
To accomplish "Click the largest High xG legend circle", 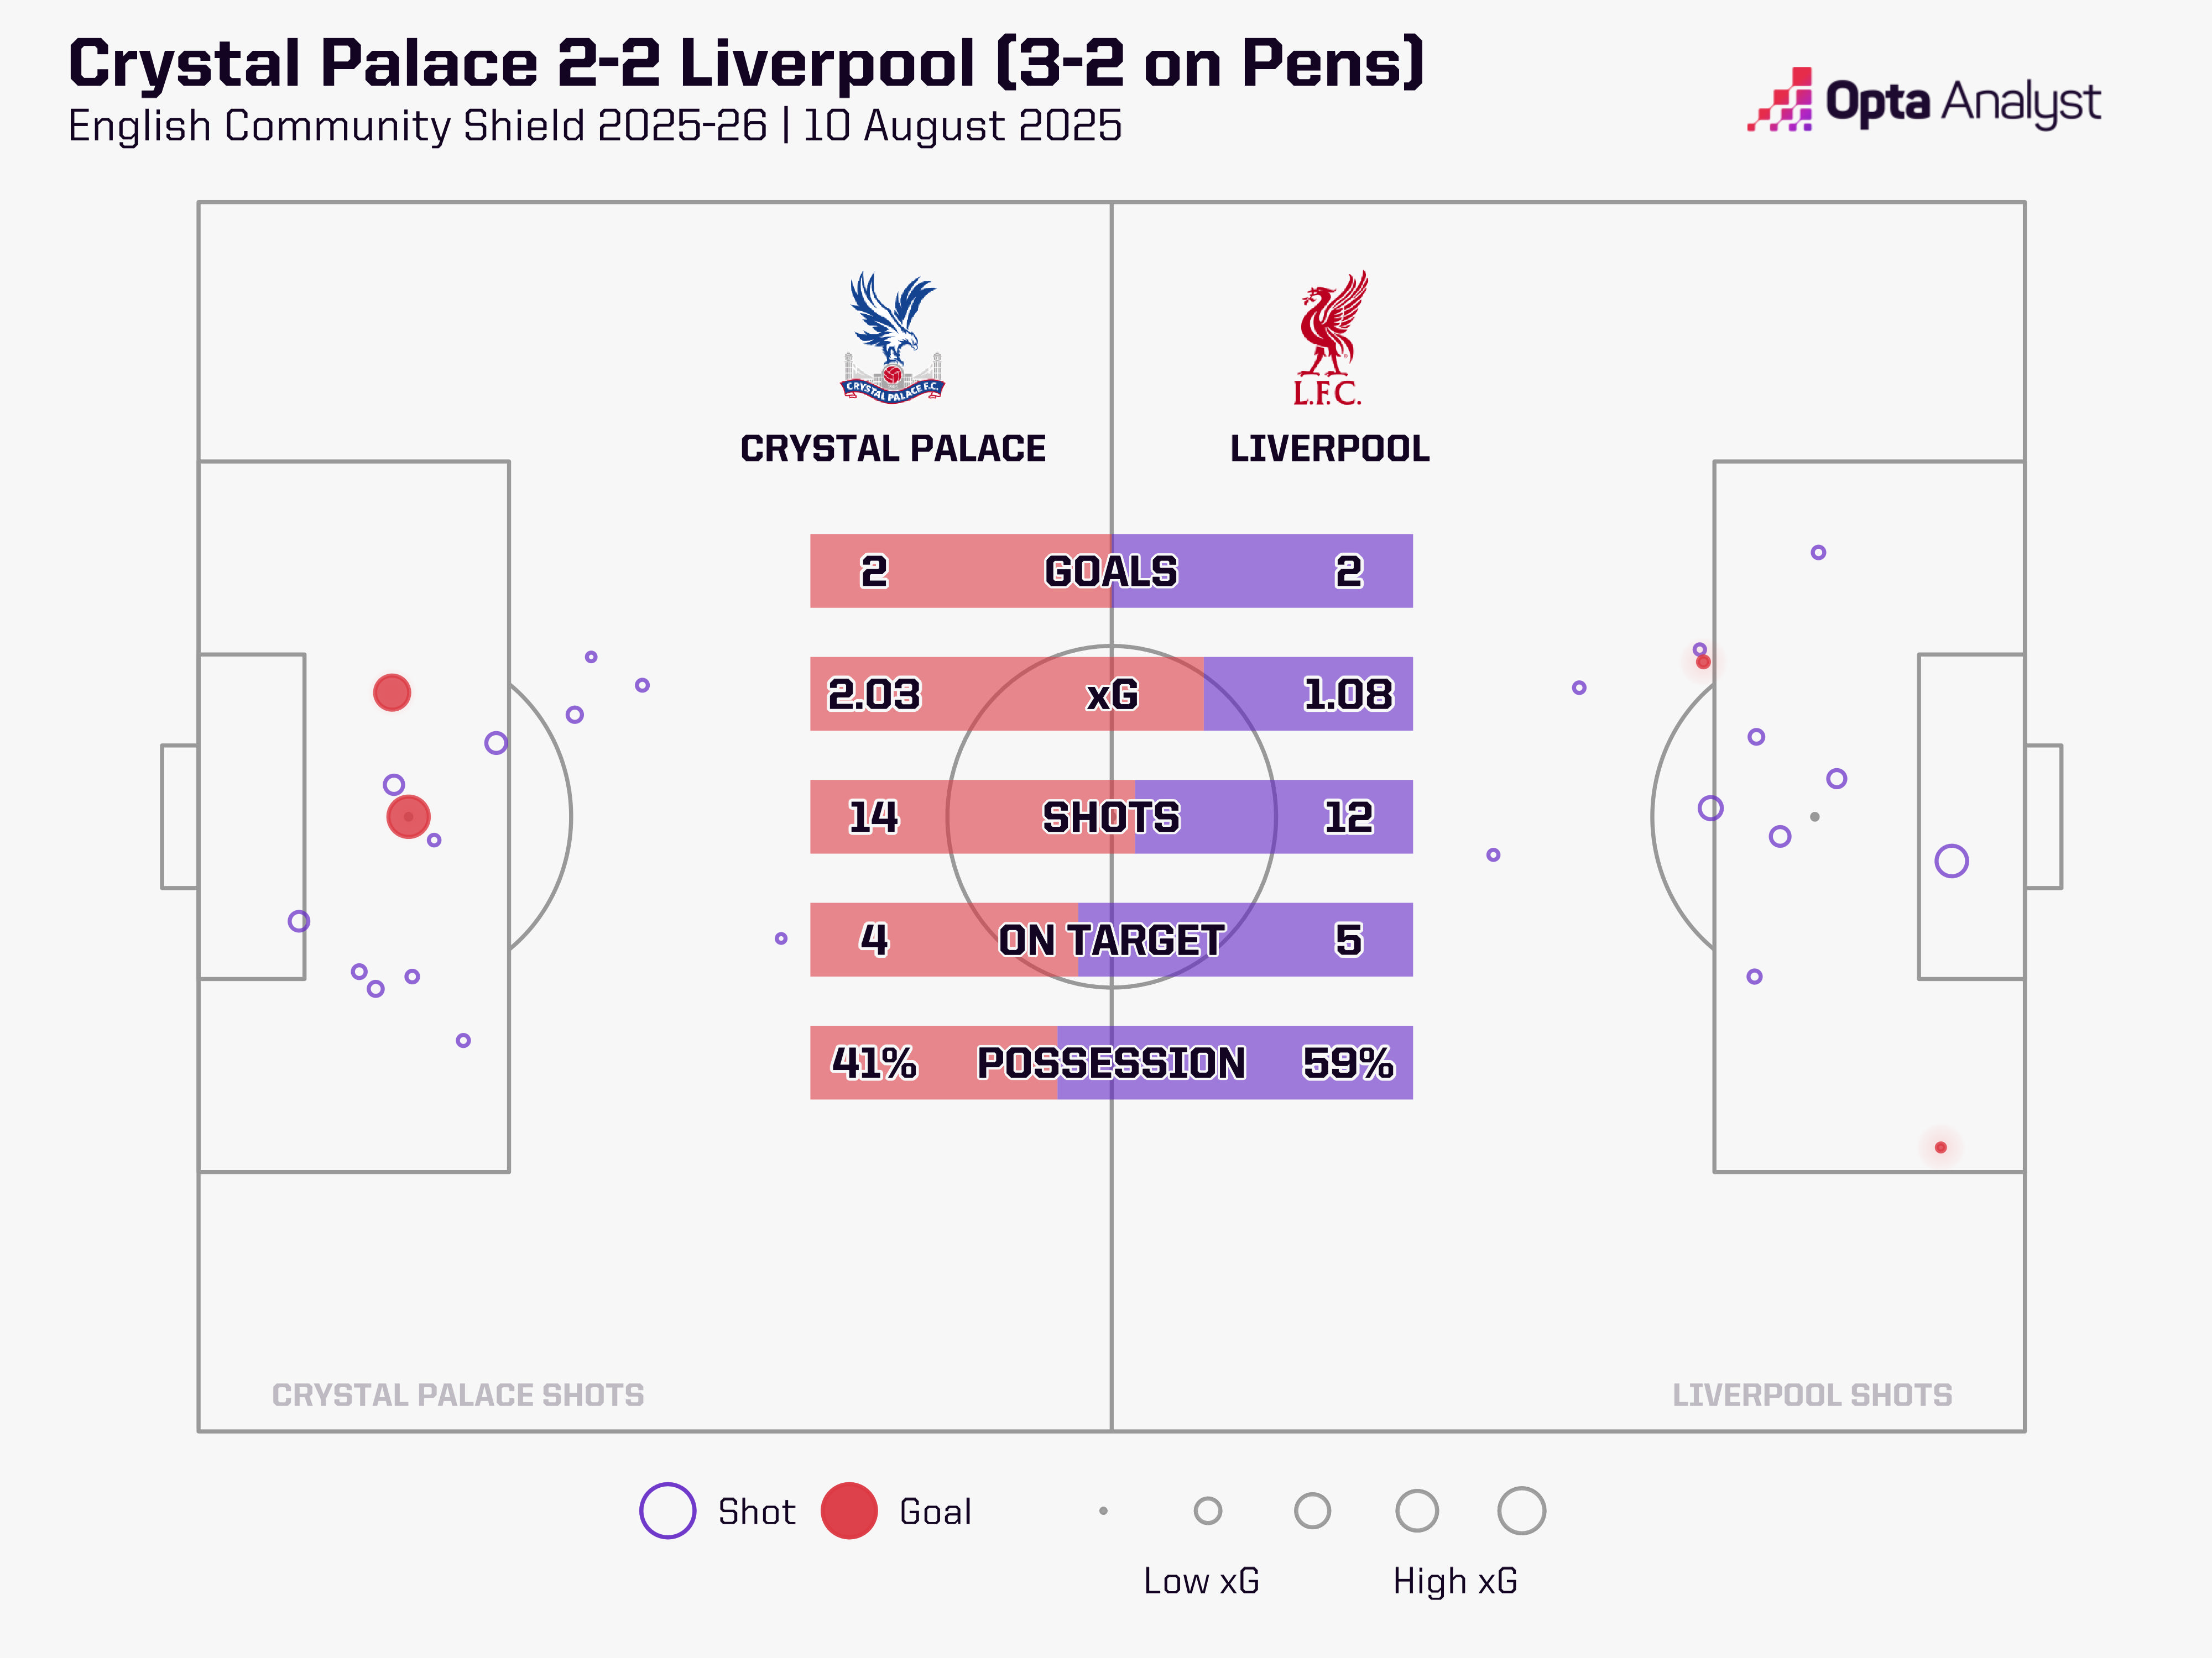I will [1521, 1510].
